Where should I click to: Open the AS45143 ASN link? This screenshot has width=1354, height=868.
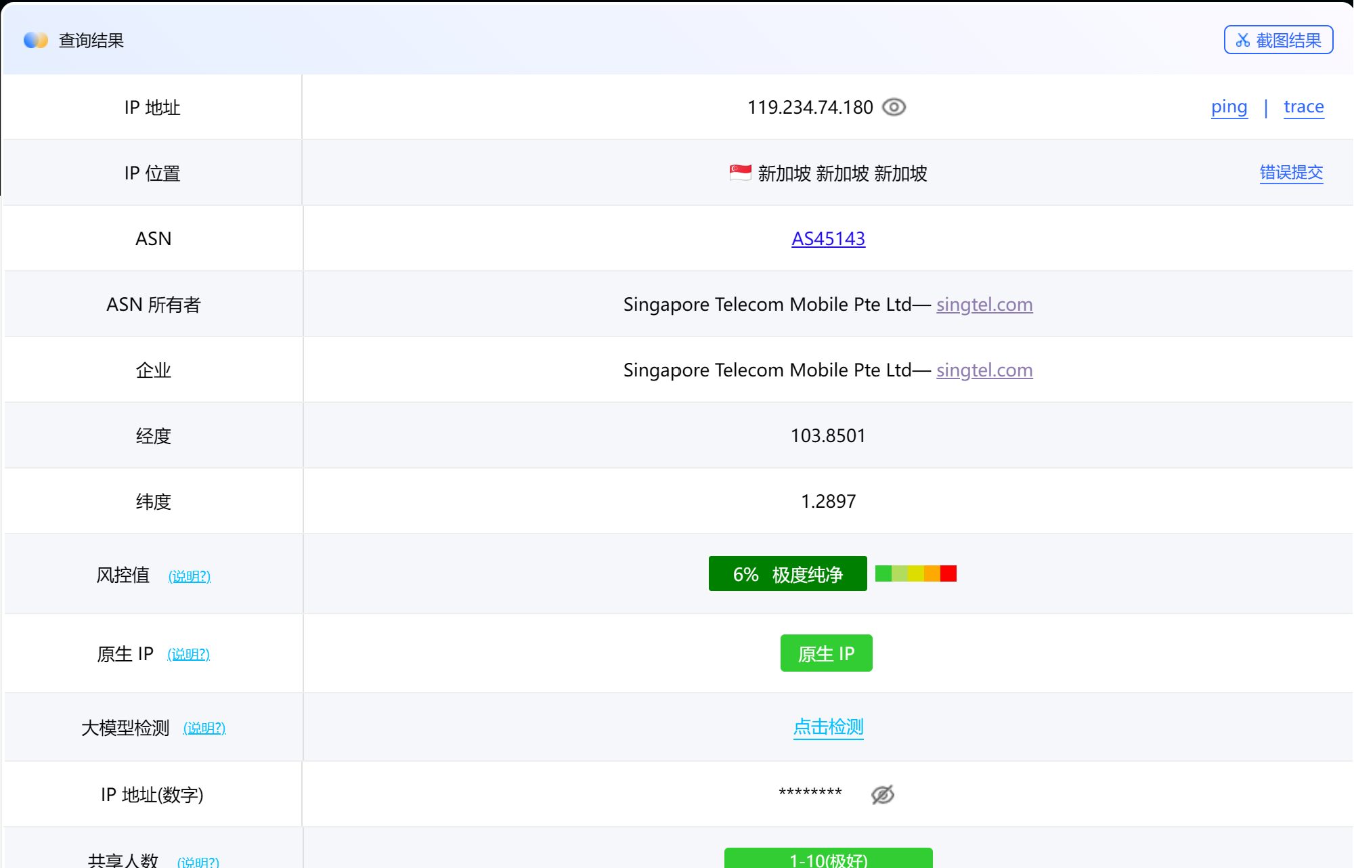click(828, 238)
